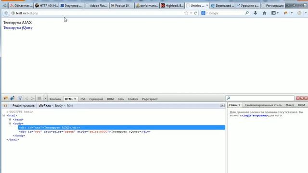
Task: Switch to the Макет side tab
Action: (290, 105)
